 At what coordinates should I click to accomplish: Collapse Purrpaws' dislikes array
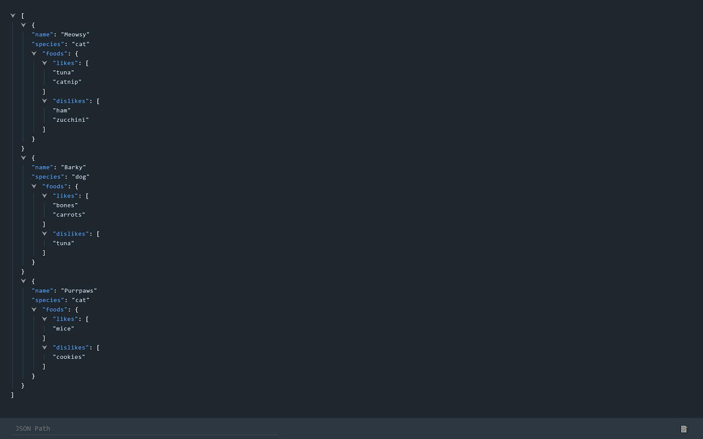[44, 347]
